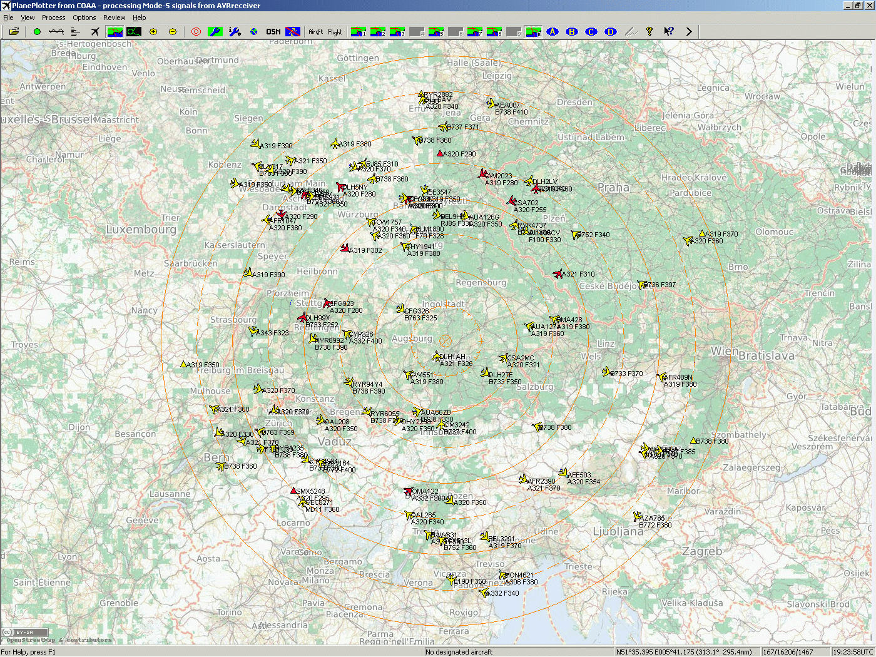Activate context help cursor icon

(x=669, y=31)
